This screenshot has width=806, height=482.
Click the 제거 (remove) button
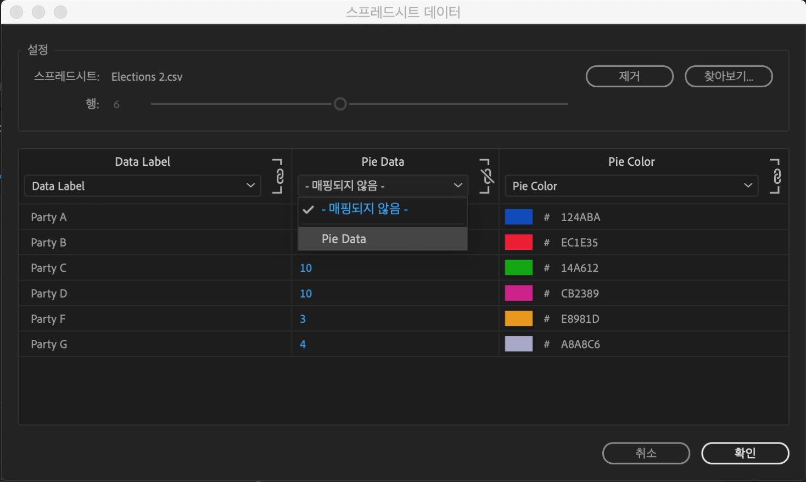point(630,76)
